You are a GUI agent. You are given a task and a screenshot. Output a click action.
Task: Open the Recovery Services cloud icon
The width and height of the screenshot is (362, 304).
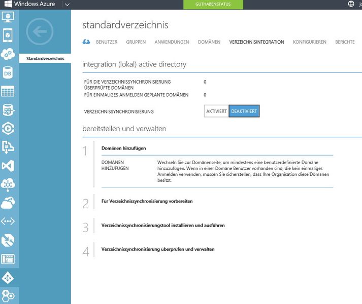(x=8, y=203)
